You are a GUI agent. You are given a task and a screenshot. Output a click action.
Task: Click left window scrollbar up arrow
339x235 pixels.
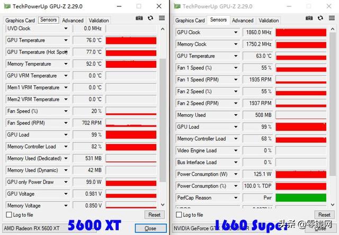pyautogui.click(x=163, y=29)
